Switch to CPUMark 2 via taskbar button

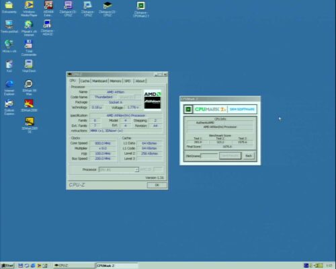117,266
